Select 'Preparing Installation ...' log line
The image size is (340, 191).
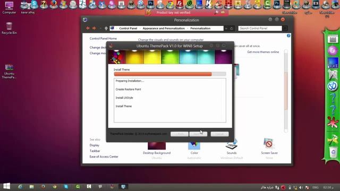[x=130, y=81]
